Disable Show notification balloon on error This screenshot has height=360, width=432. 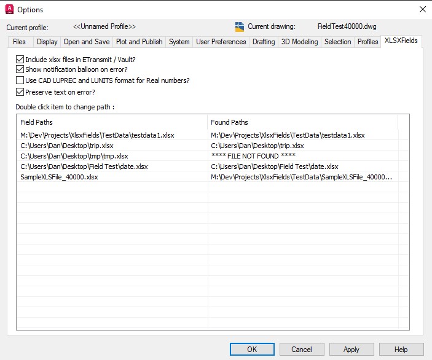(x=20, y=70)
